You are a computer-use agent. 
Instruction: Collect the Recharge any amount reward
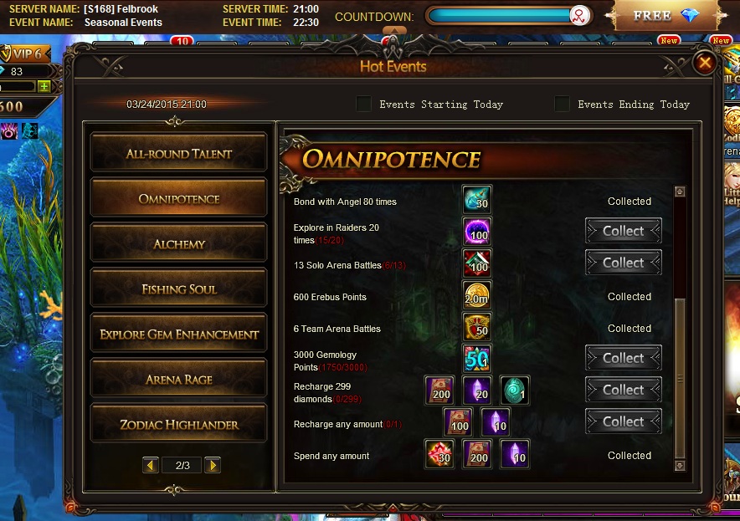point(624,421)
